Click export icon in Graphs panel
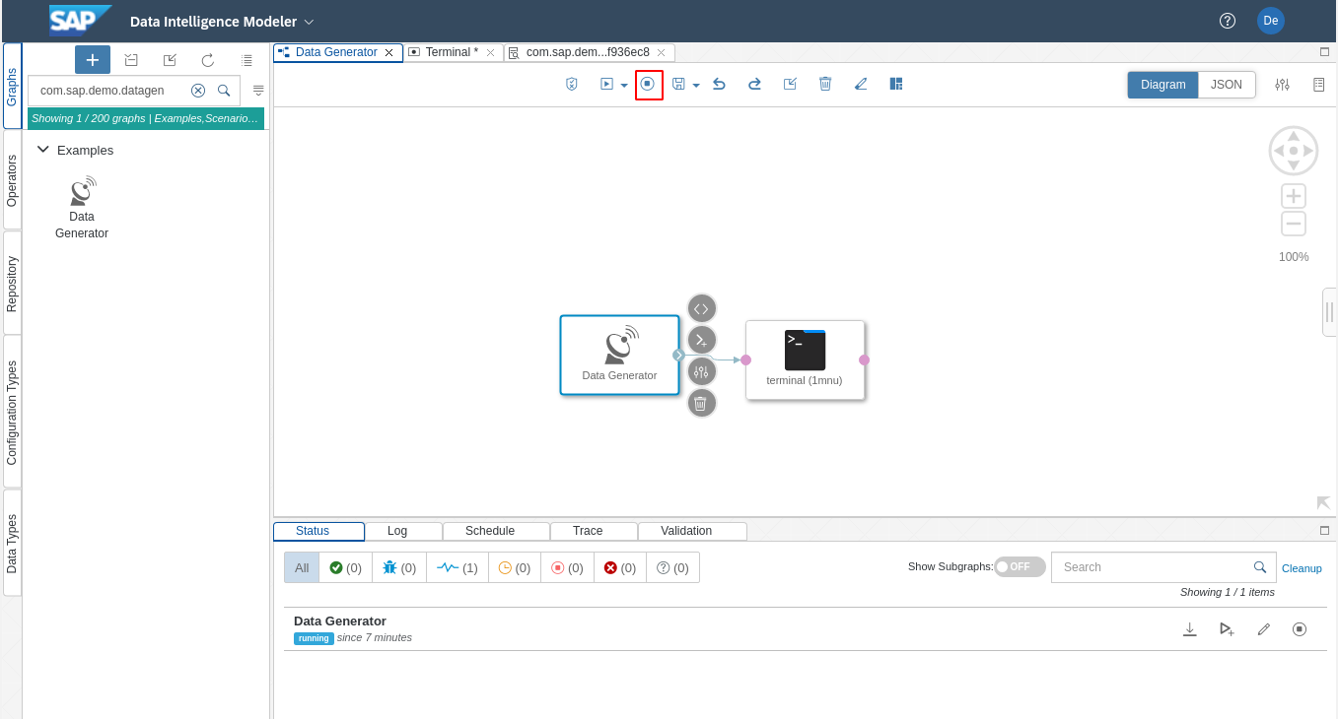 coord(170,60)
